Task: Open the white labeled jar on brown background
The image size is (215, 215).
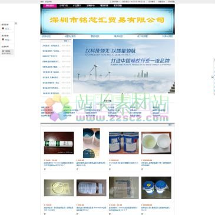Action: point(91,188)
